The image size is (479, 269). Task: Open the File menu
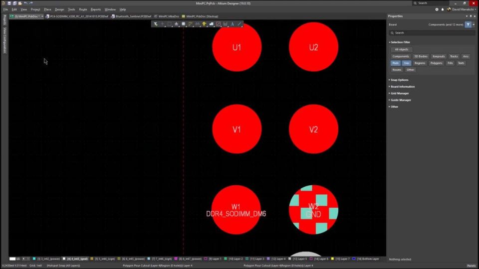[x=5, y=9]
